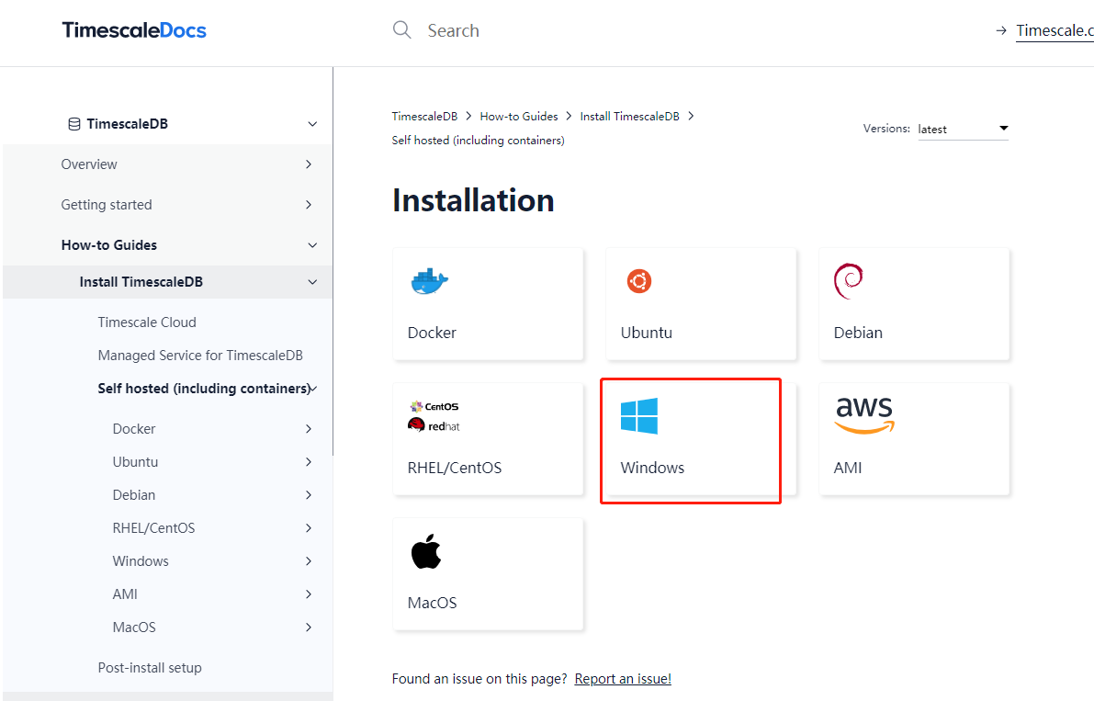Select Self hosted (including containers) item
The image size is (1094, 701).
coord(204,389)
